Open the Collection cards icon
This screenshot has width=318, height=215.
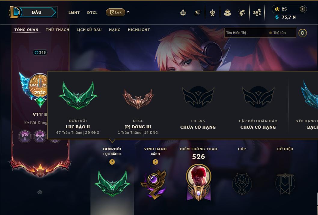pyautogui.click(x=197, y=13)
